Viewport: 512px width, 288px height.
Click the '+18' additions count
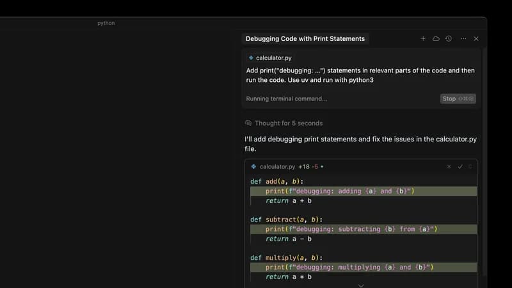point(303,166)
